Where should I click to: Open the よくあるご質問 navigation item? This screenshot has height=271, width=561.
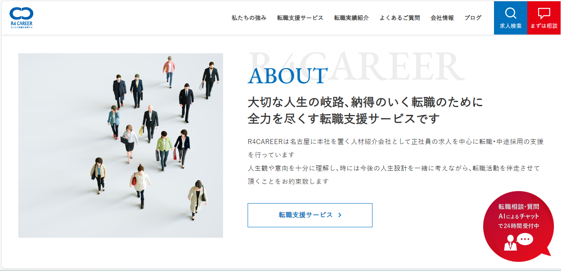400,18
